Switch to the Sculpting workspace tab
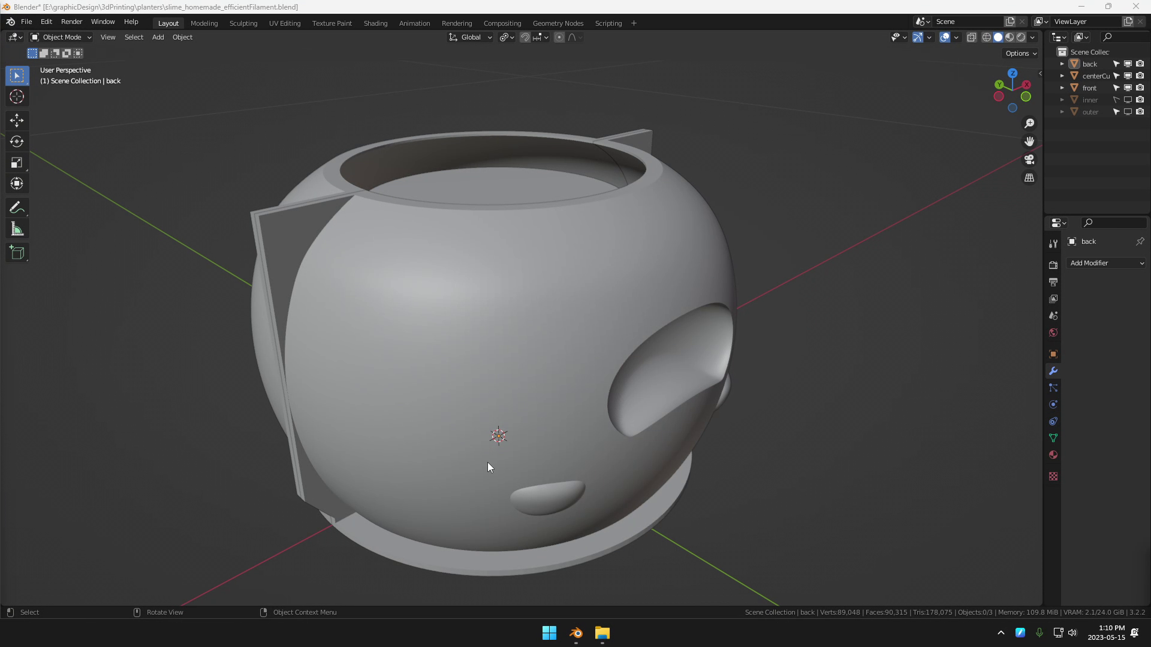This screenshot has width=1151, height=647. pos(243,23)
